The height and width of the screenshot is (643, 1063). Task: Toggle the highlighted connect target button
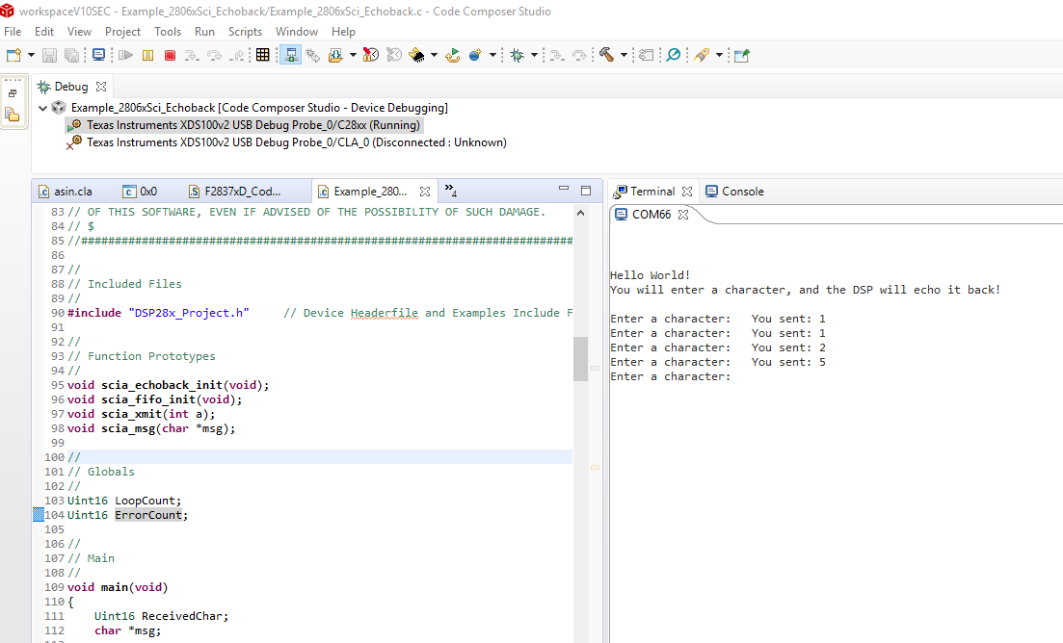pos(290,56)
